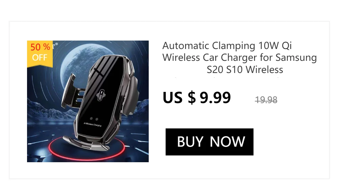Click the US $ 9.99 price

pos(197,98)
